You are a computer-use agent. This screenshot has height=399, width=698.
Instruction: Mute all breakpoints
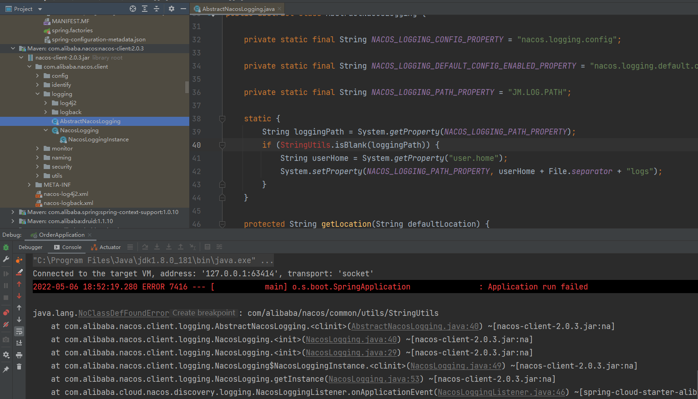coord(5,323)
